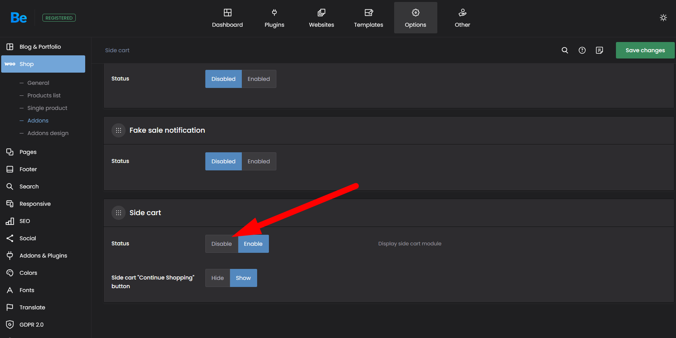
Task: Open the Addons design submenu link
Action: (x=48, y=133)
